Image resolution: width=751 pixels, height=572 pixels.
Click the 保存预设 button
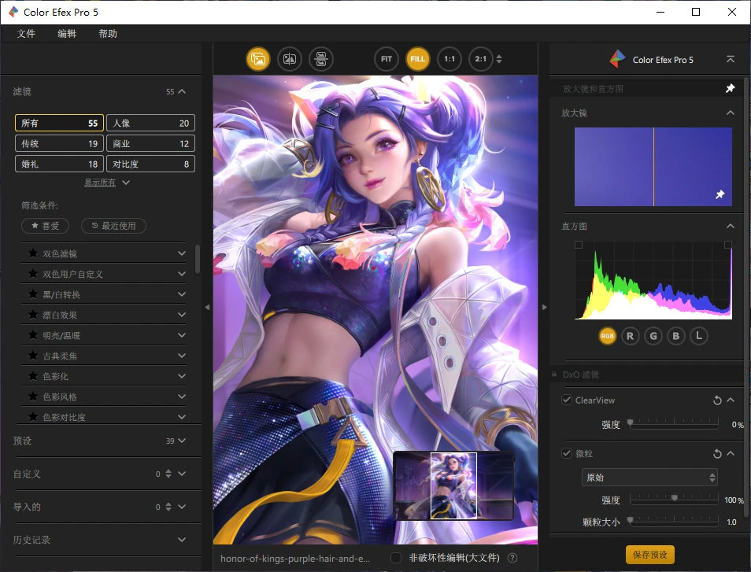(649, 554)
